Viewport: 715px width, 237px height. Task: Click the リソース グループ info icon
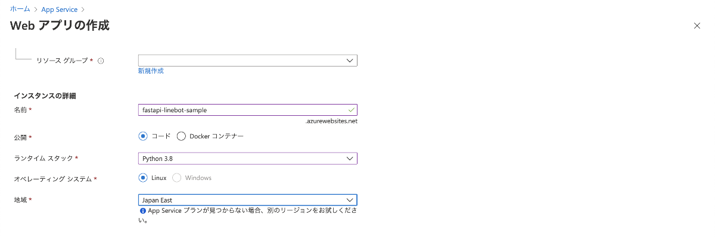coord(101,61)
